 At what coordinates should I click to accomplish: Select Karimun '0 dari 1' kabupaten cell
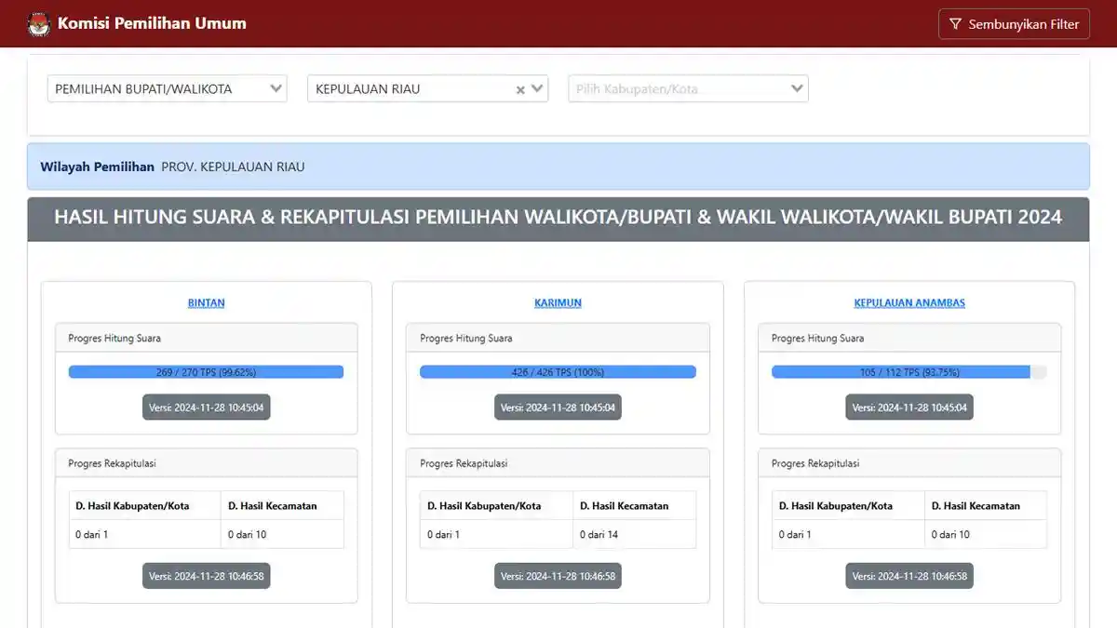tap(496, 534)
